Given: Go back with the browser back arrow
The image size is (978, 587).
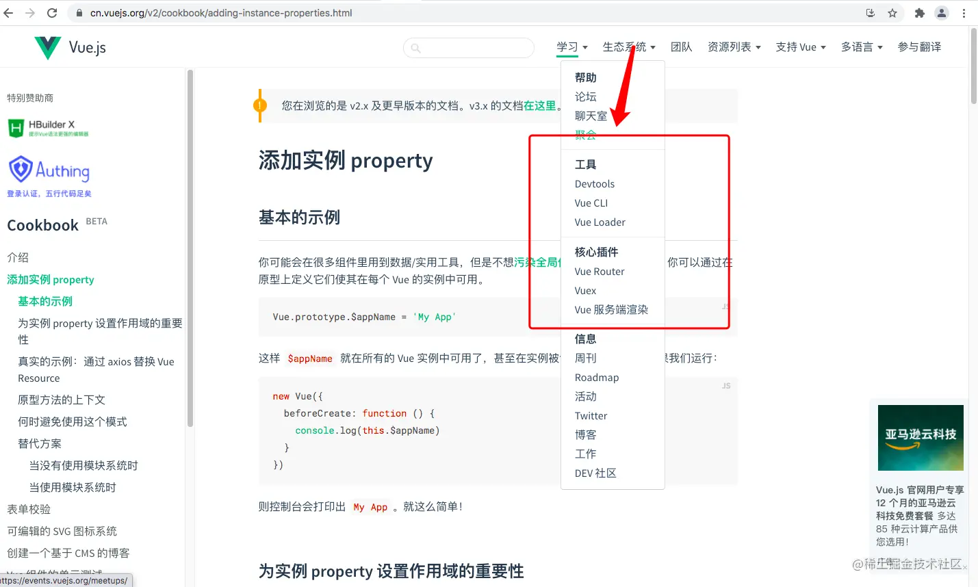Looking at the screenshot, I should coord(9,13).
